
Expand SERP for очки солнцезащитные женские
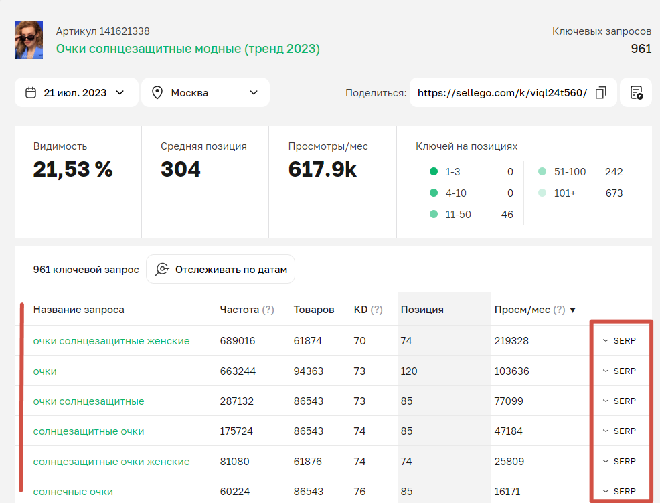[x=621, y=340]
